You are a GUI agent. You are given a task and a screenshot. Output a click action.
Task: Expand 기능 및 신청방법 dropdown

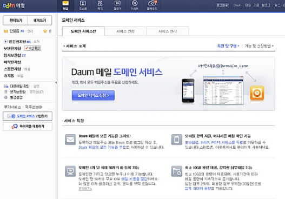point(259,46)
